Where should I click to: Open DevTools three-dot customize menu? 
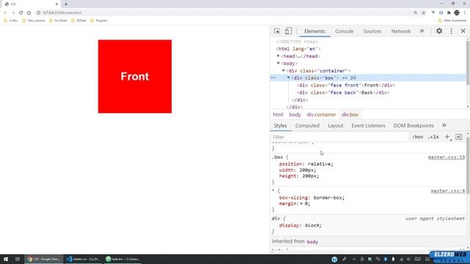pyautogui.click(x=452, y=31)
